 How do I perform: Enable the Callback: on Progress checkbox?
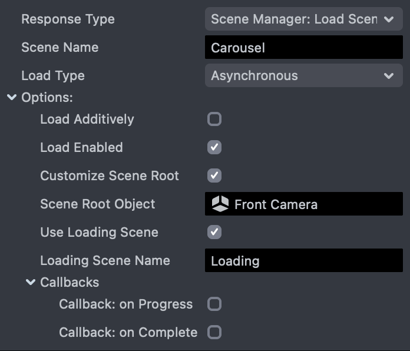tap(214, 304)
